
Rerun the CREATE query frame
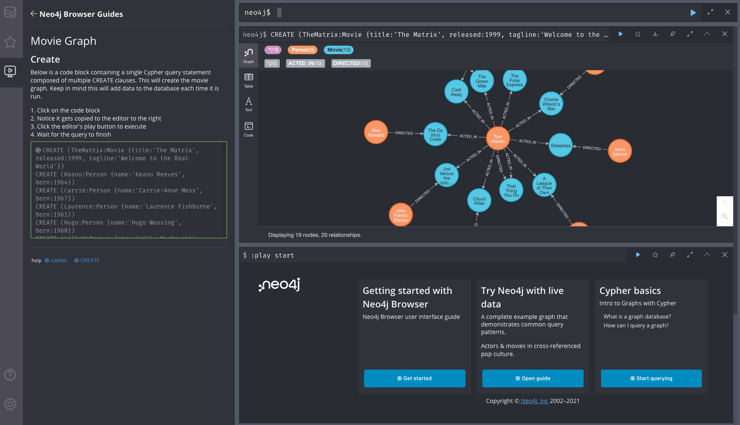click(x=620, y=34)
